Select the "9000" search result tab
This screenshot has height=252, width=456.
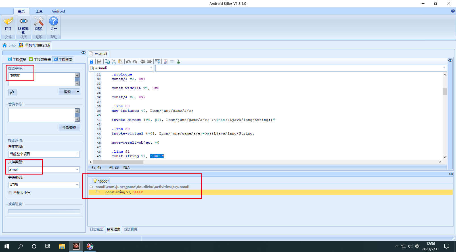click(101, 181)
